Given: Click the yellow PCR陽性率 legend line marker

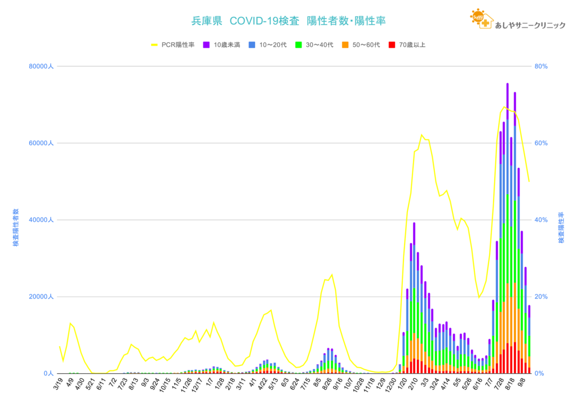Looking at the screenshot, I should pyautogui.click(x=154, y=44).
